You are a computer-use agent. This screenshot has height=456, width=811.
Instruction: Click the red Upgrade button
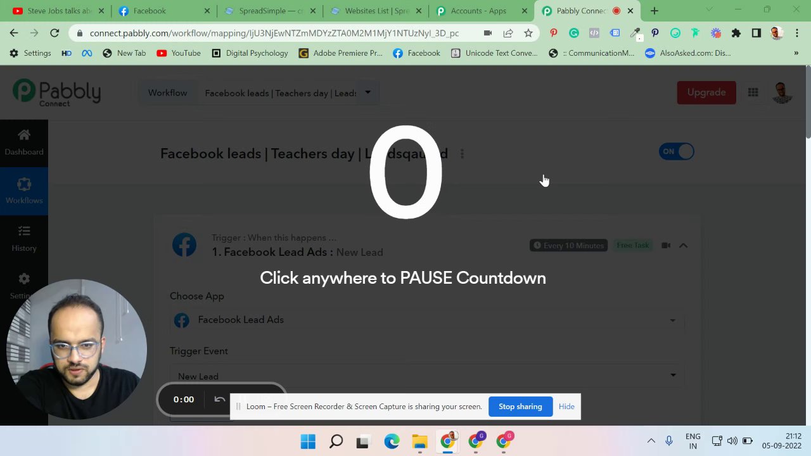click(x=706, y=92)
